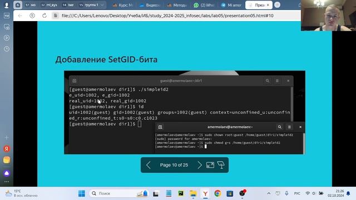This screenshot has height=200, width=356.
Task: Open the video play icon in the left sidebar
Action: 7,38
